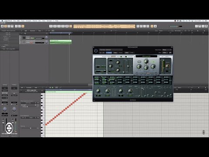The height and width of the screenshot is (157, 209).
Task: Adjust the left channel strip pan knob
Action: 5,109
